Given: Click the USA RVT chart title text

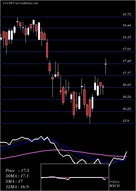Looking at the screenshot, I should pos(20,3).
